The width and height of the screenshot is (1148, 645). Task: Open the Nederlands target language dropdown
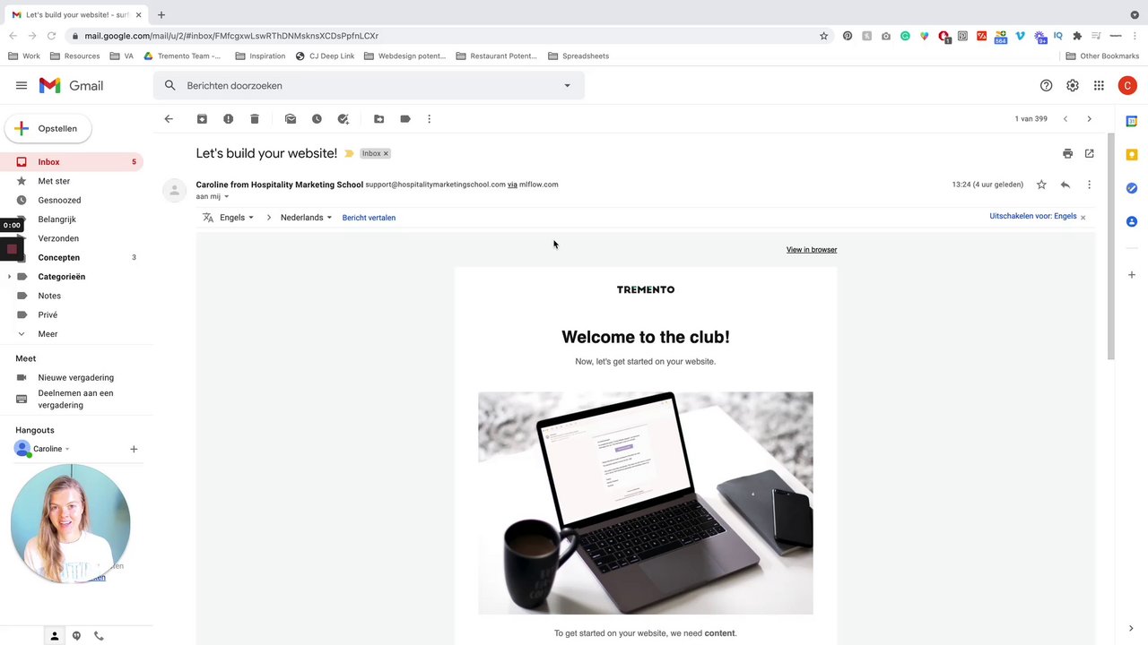pyautogui.click(x=306, y=218)
